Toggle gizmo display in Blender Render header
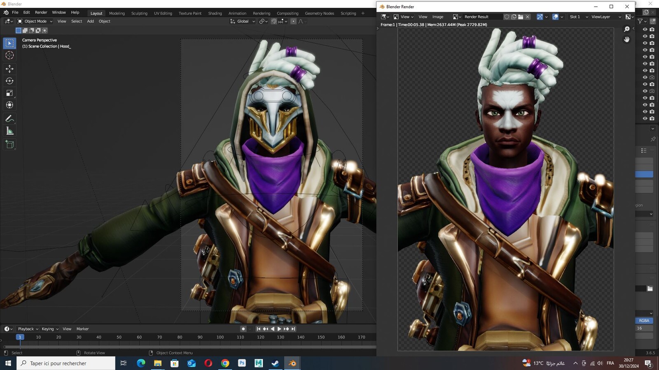Image resolution: width=659 pixels, height=370 pixels. pyautogui.click(x=540, y=17)
